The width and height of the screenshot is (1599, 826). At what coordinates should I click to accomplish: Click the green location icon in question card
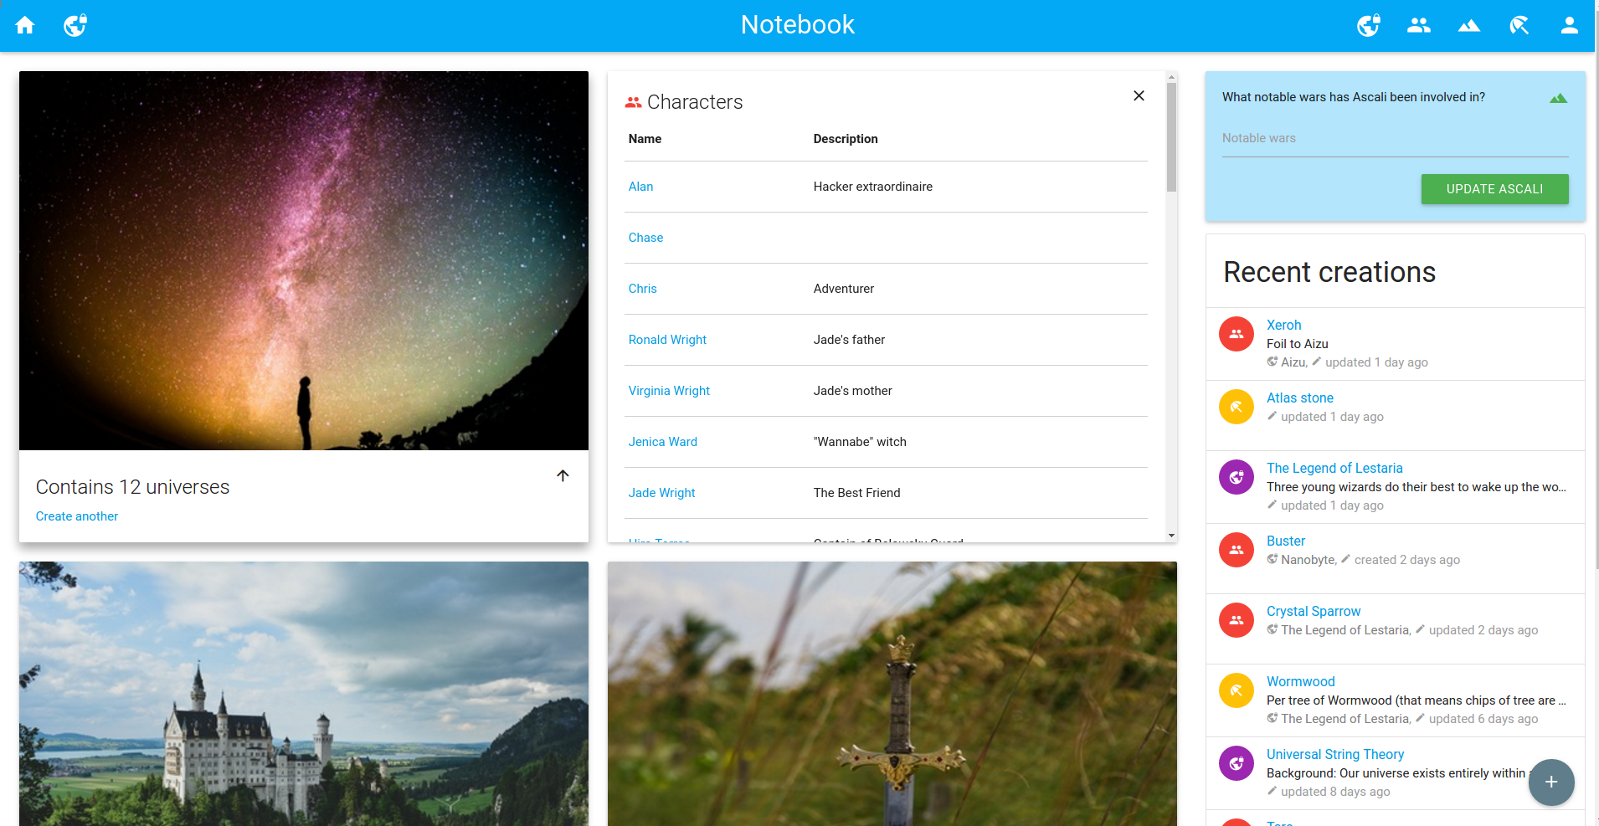[1558, 98]
